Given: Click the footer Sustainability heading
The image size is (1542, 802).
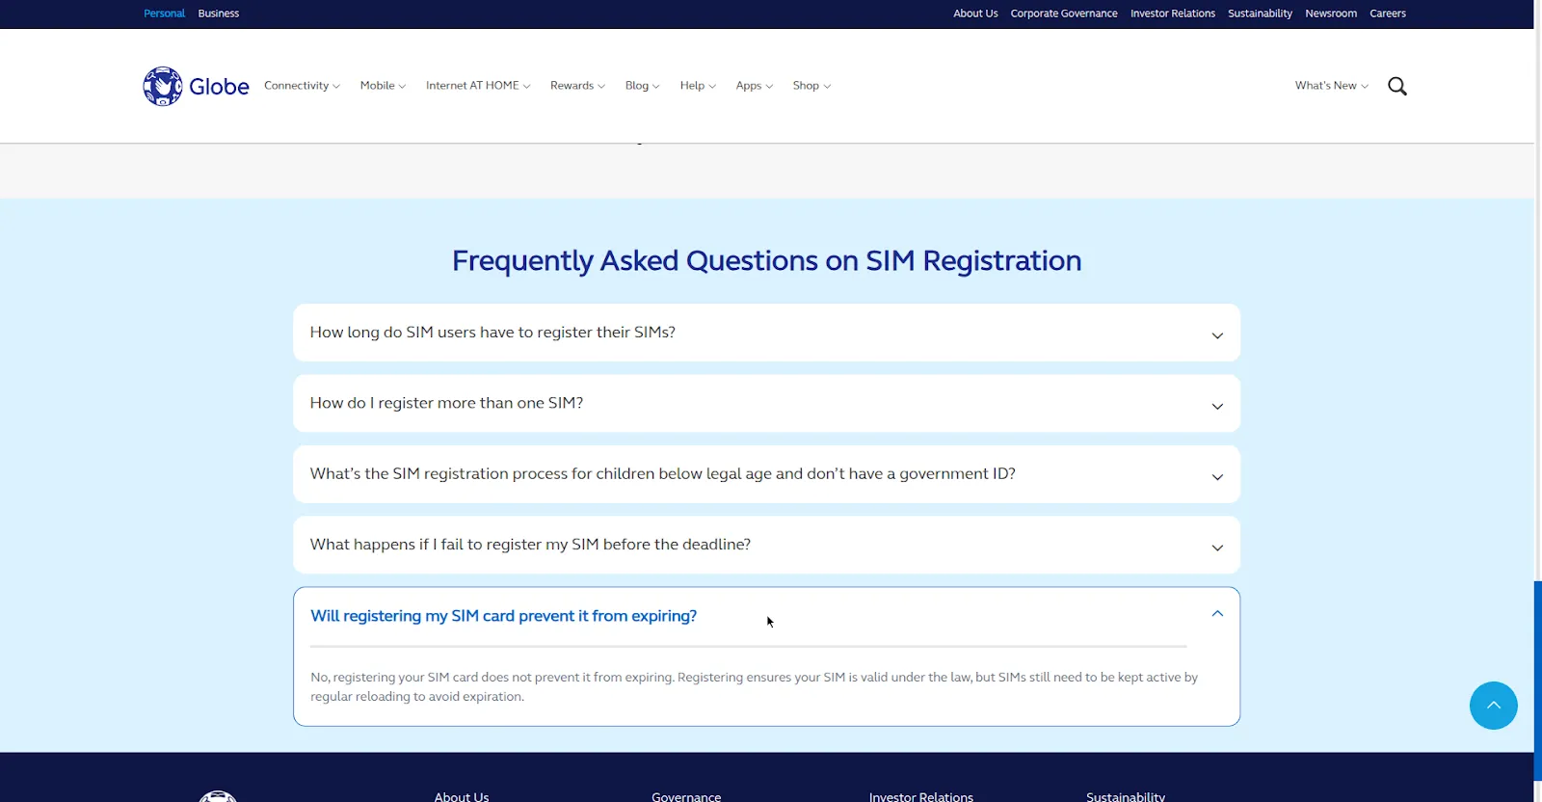Looking at the screenshot, I should point(1126,796).
